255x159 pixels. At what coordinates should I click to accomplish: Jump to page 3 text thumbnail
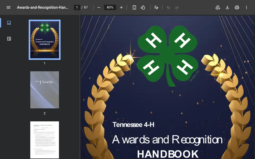pos(45,140)
